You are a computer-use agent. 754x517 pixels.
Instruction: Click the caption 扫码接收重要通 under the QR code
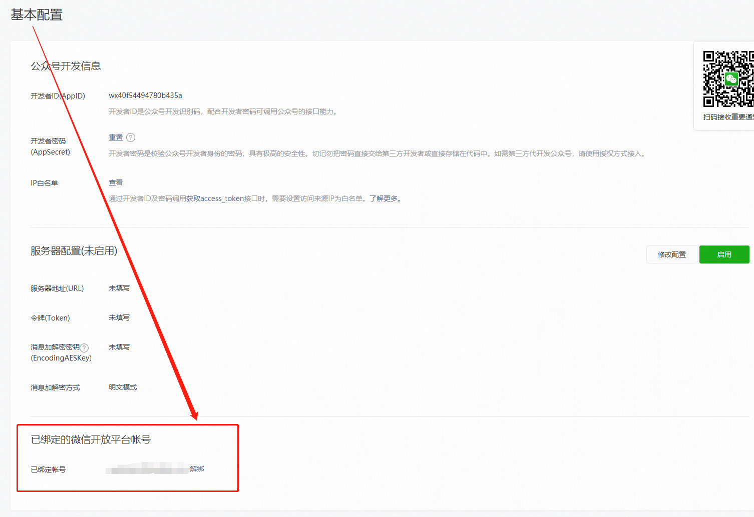pos(728,117)
